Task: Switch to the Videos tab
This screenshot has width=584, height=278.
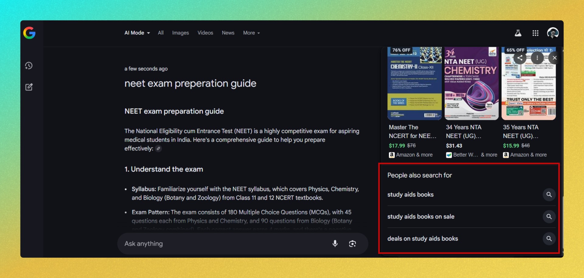Action: [x=205, y=33]
